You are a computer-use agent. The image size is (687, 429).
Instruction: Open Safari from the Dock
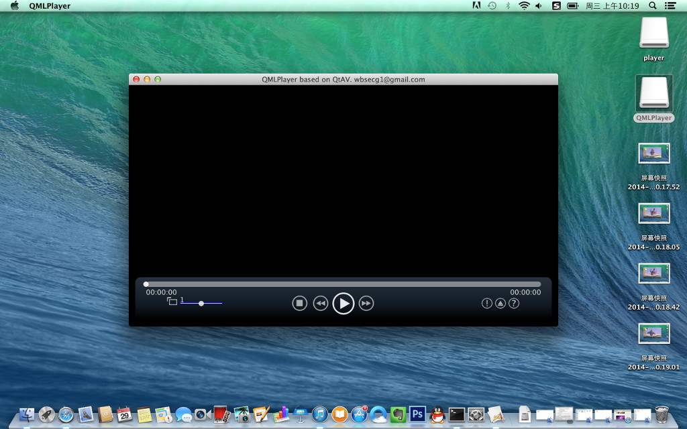coord(66,414)
